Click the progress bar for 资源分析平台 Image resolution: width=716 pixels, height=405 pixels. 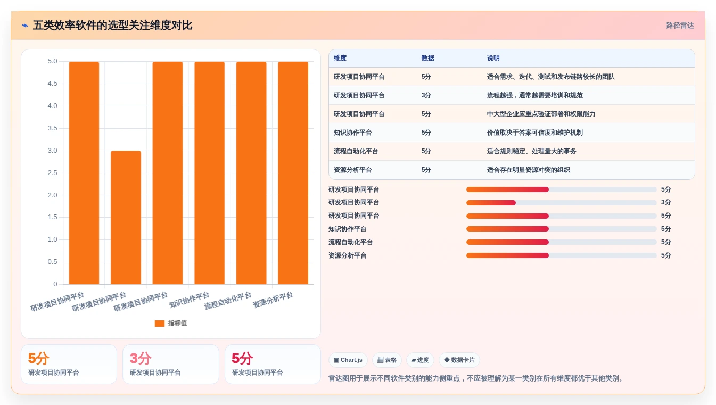[561, 255]
